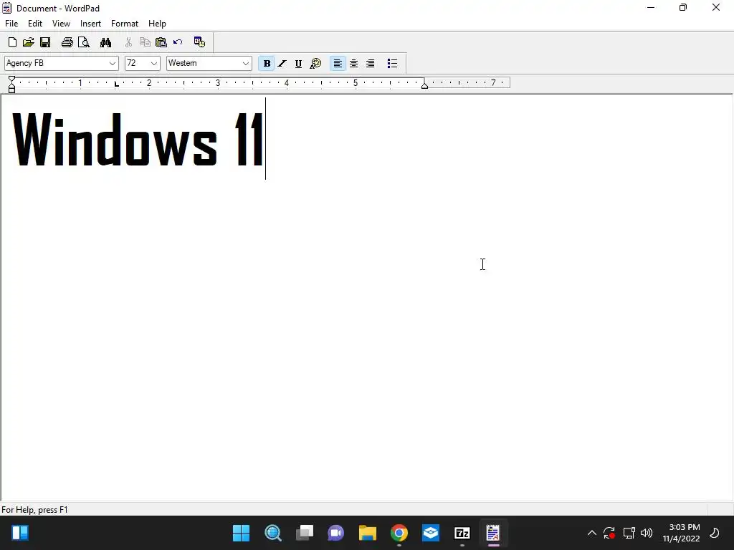Open 7-Zip from the taskbar
The width and height of the screenshot is (734, 550).
462,533
